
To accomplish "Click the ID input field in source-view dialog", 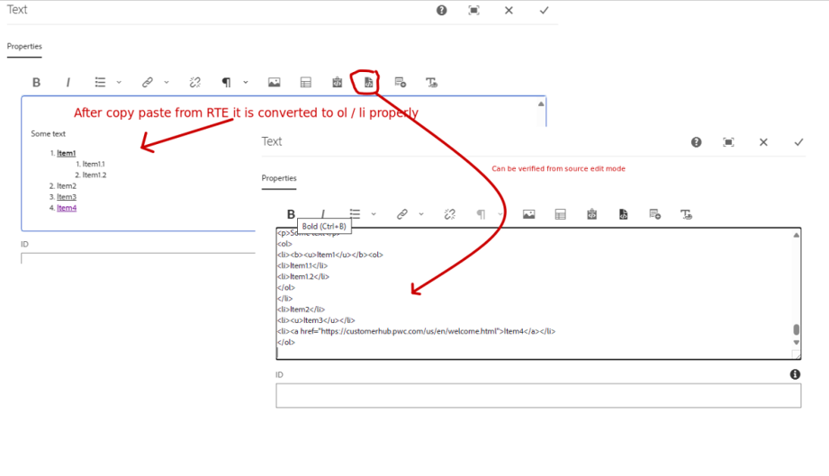I will [538, 396].
